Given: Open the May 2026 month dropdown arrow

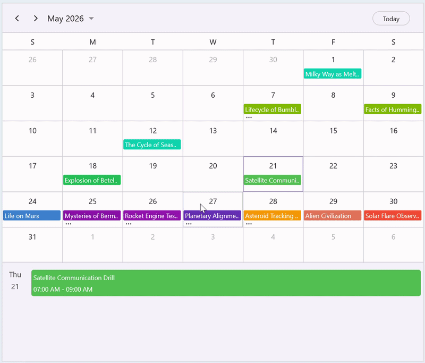Looking at the screenshot, I should tap(91, 19).
